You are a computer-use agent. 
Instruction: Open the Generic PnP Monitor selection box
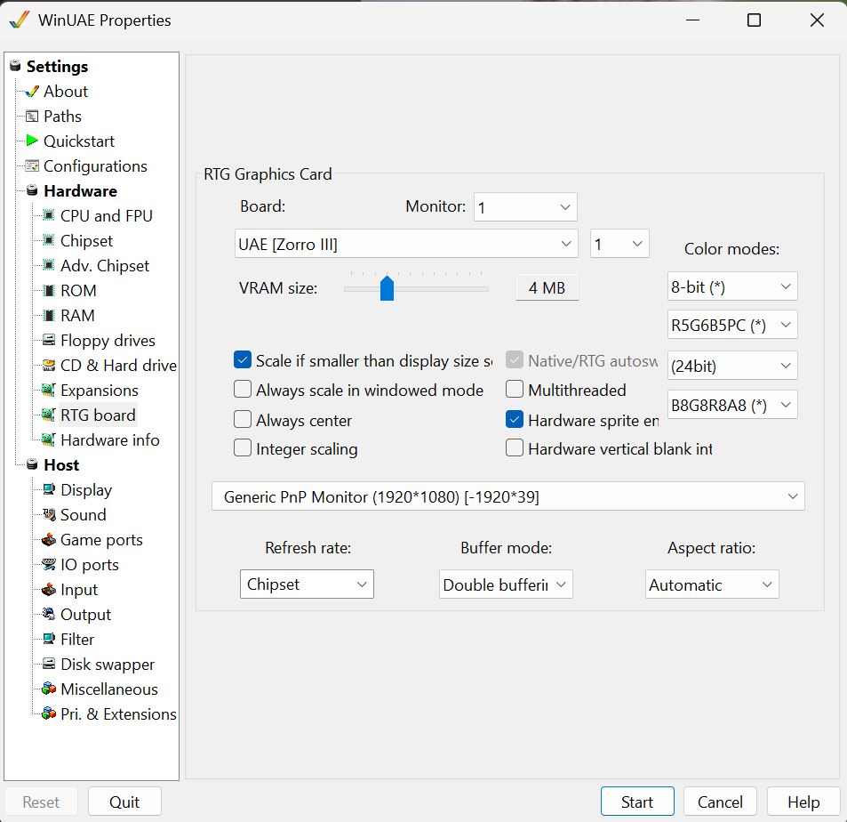[x=507, y=496]
